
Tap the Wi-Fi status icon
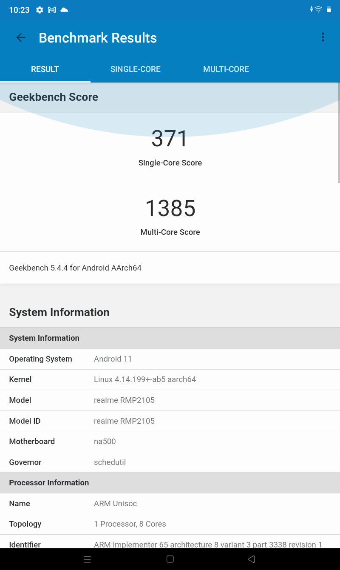coord(318,9)
